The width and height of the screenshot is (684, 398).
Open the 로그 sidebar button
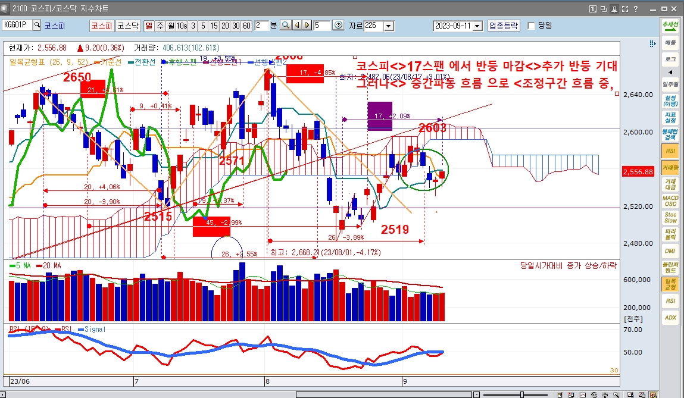670,59
